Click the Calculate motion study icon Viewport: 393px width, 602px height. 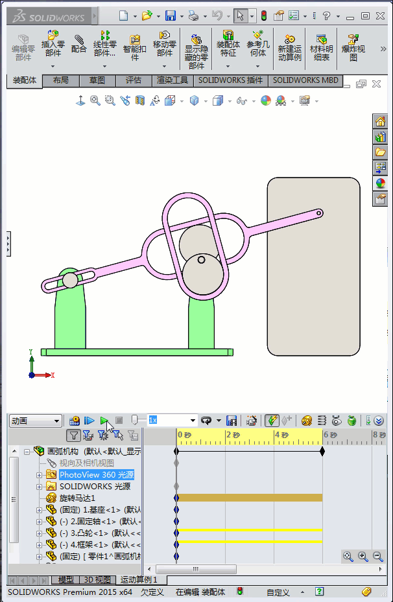point(75,421)
